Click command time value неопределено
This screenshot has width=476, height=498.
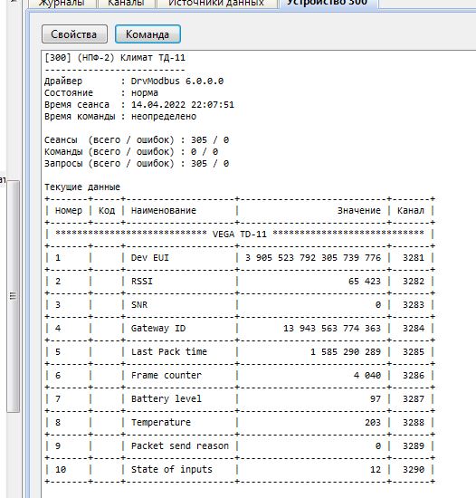(x=164, y=117)
